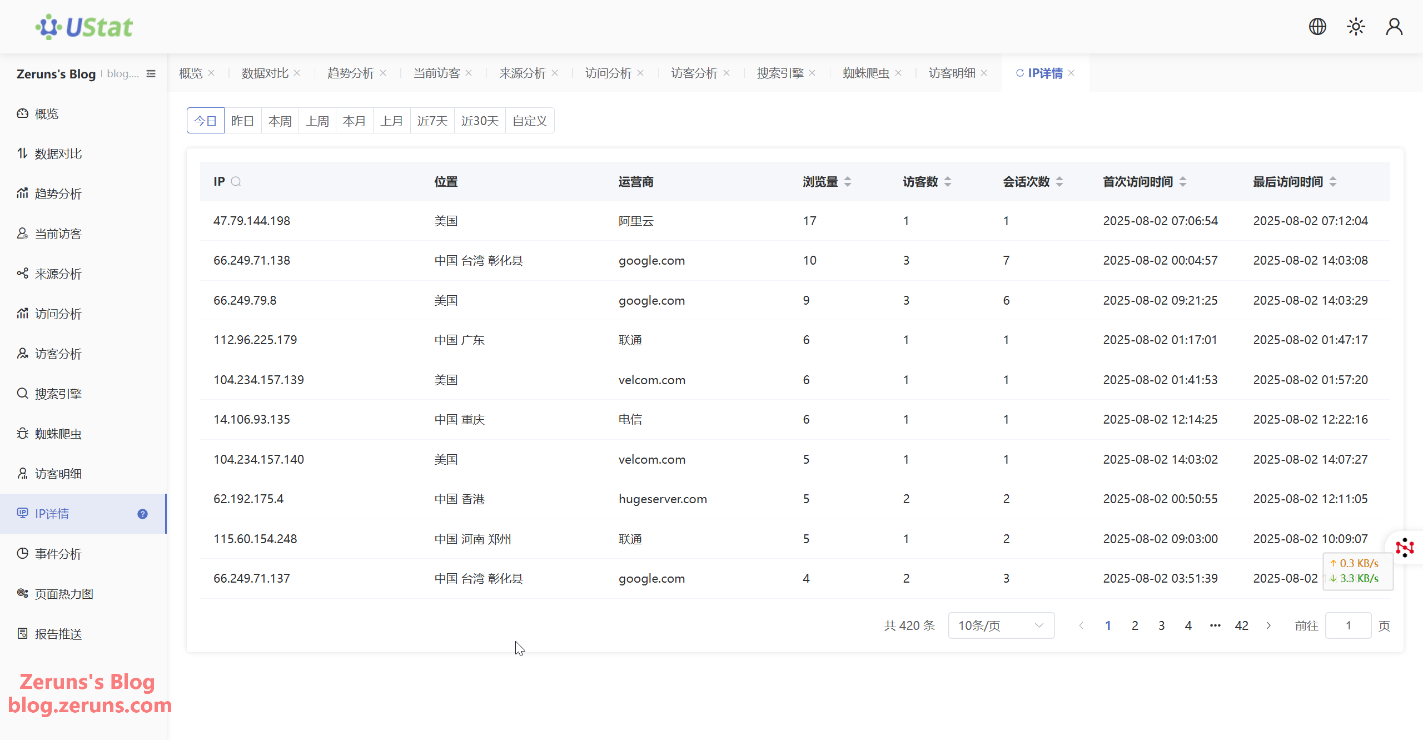
Task: Select the 自定义 date range
Action: [530, 121]
